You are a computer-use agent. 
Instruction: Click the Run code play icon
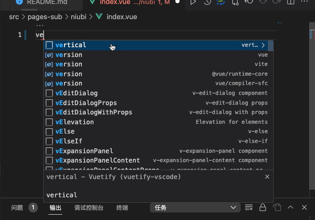tap(193, 2)
